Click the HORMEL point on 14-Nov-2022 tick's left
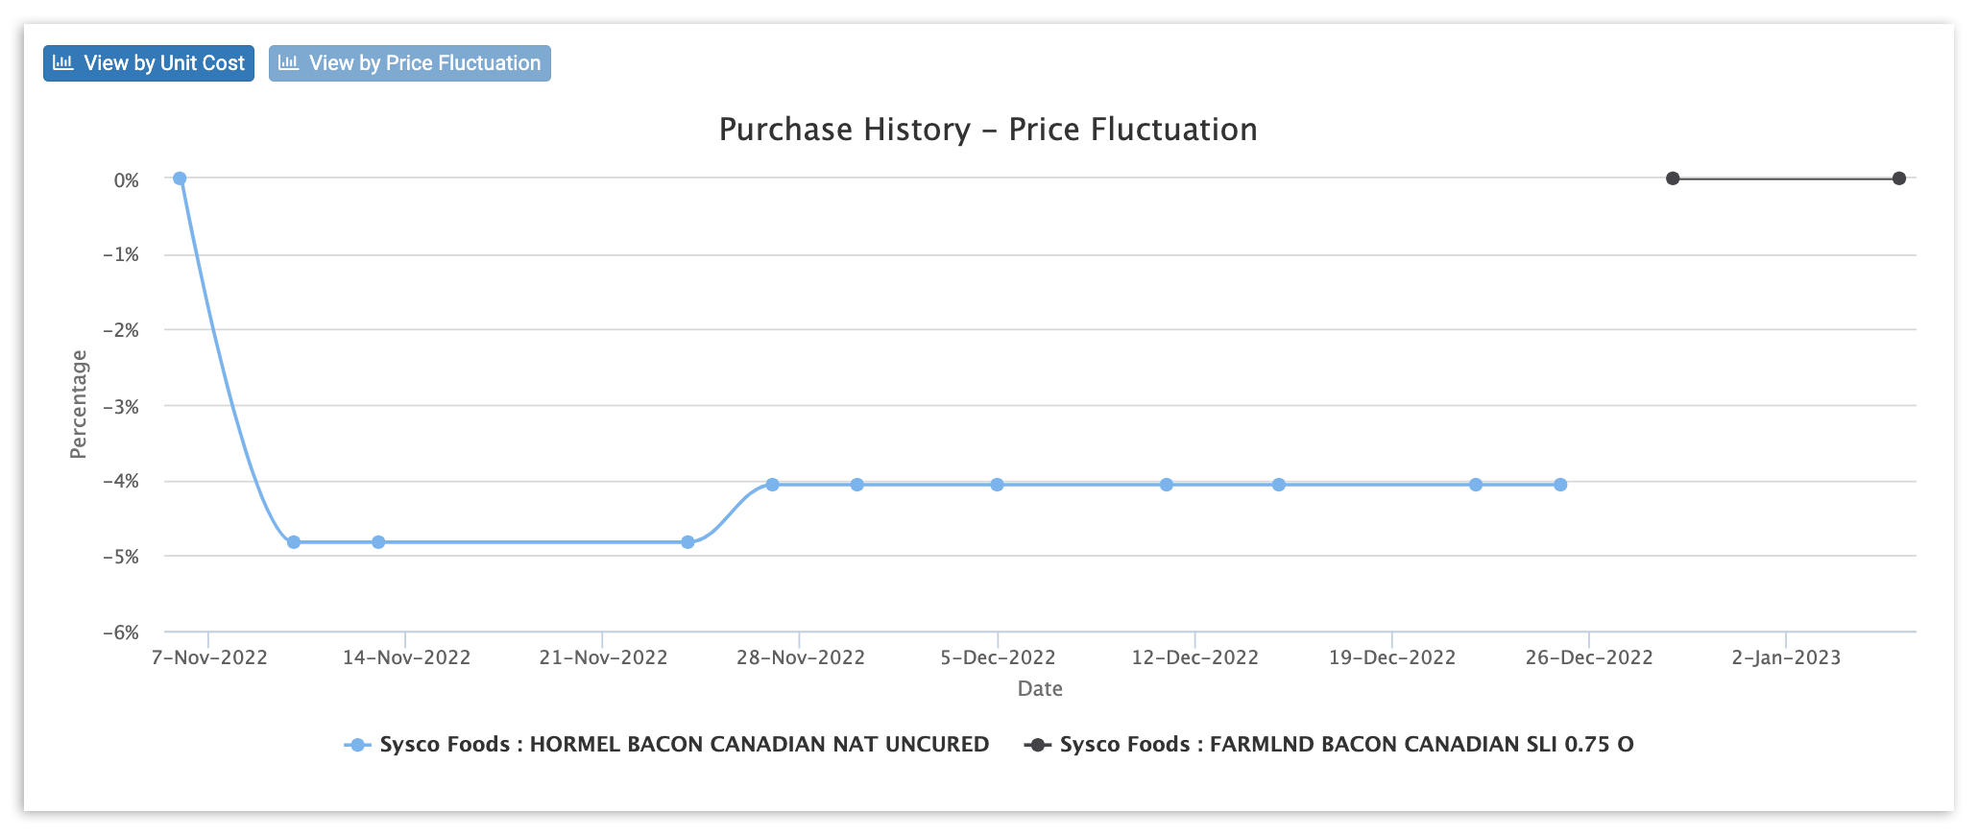Screen dimensions: 1978x835 (378, 542)
